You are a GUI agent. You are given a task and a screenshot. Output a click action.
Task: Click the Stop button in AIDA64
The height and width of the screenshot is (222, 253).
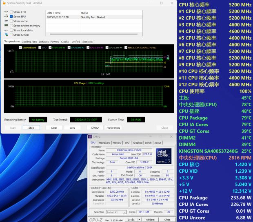coord(31,127)
